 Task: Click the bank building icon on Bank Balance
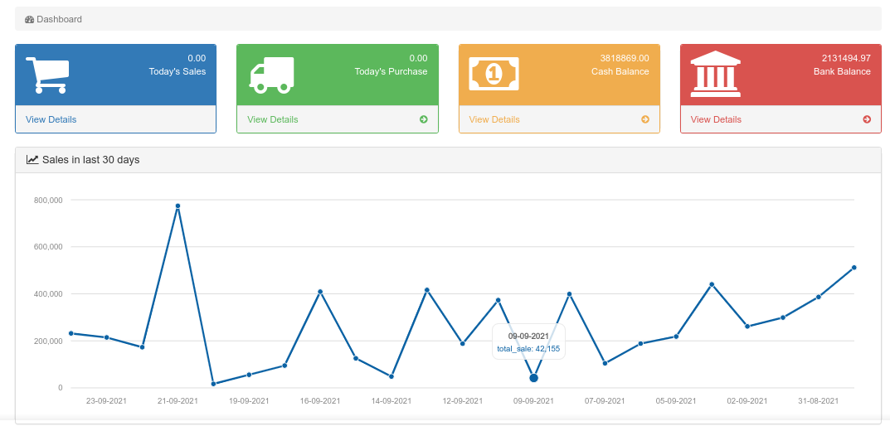coord(716,72)
